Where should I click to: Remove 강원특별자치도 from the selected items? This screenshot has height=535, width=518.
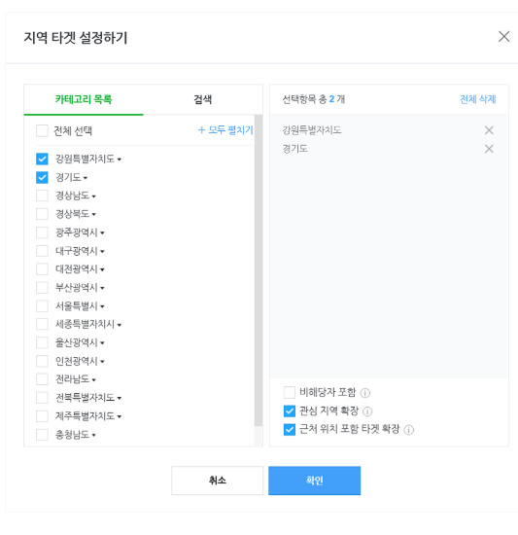coord(489,130)
